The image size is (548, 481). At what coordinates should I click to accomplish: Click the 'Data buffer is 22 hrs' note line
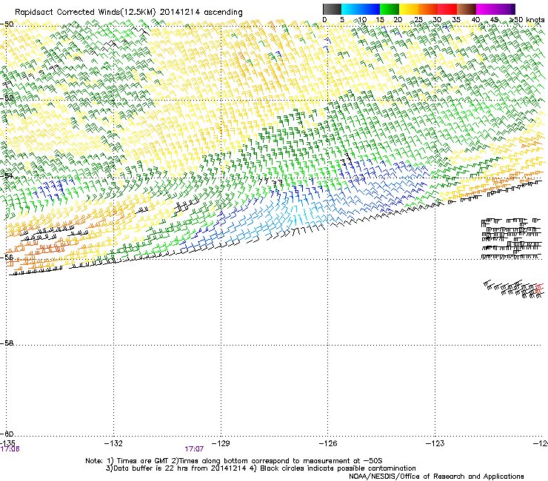tap(261, 468)
